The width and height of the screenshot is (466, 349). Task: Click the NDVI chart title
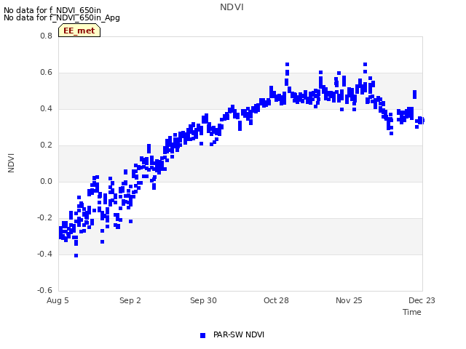tap(232, 7)
